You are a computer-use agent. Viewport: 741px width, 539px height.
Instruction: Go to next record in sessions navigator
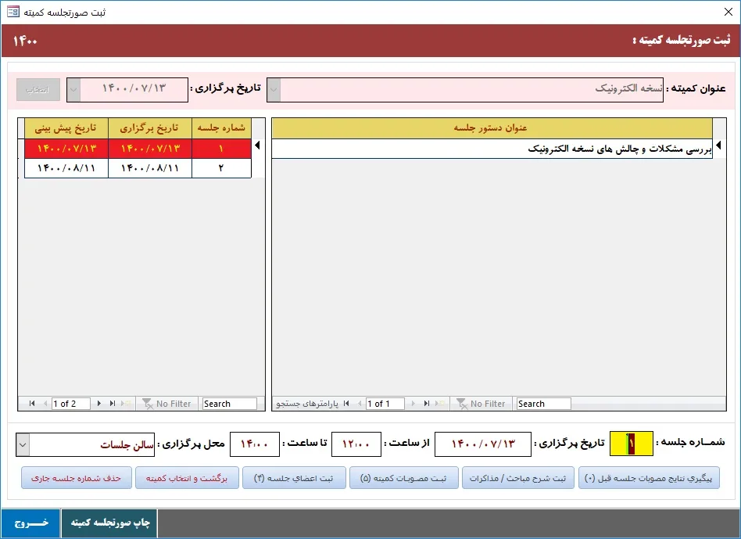coord(99,404)
